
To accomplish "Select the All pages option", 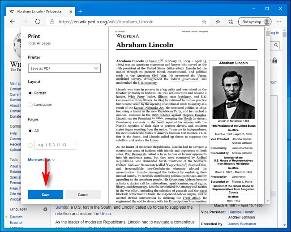I will coord(30,131).
